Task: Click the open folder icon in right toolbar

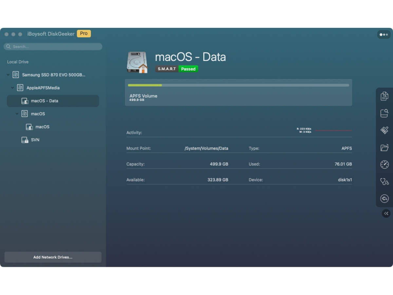Action: tap(384, 147)
